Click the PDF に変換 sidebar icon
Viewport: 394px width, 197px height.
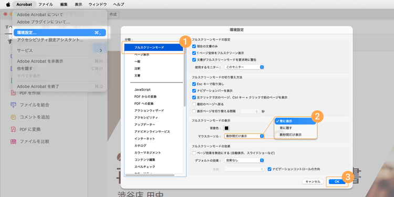click(x=13, y=129)
